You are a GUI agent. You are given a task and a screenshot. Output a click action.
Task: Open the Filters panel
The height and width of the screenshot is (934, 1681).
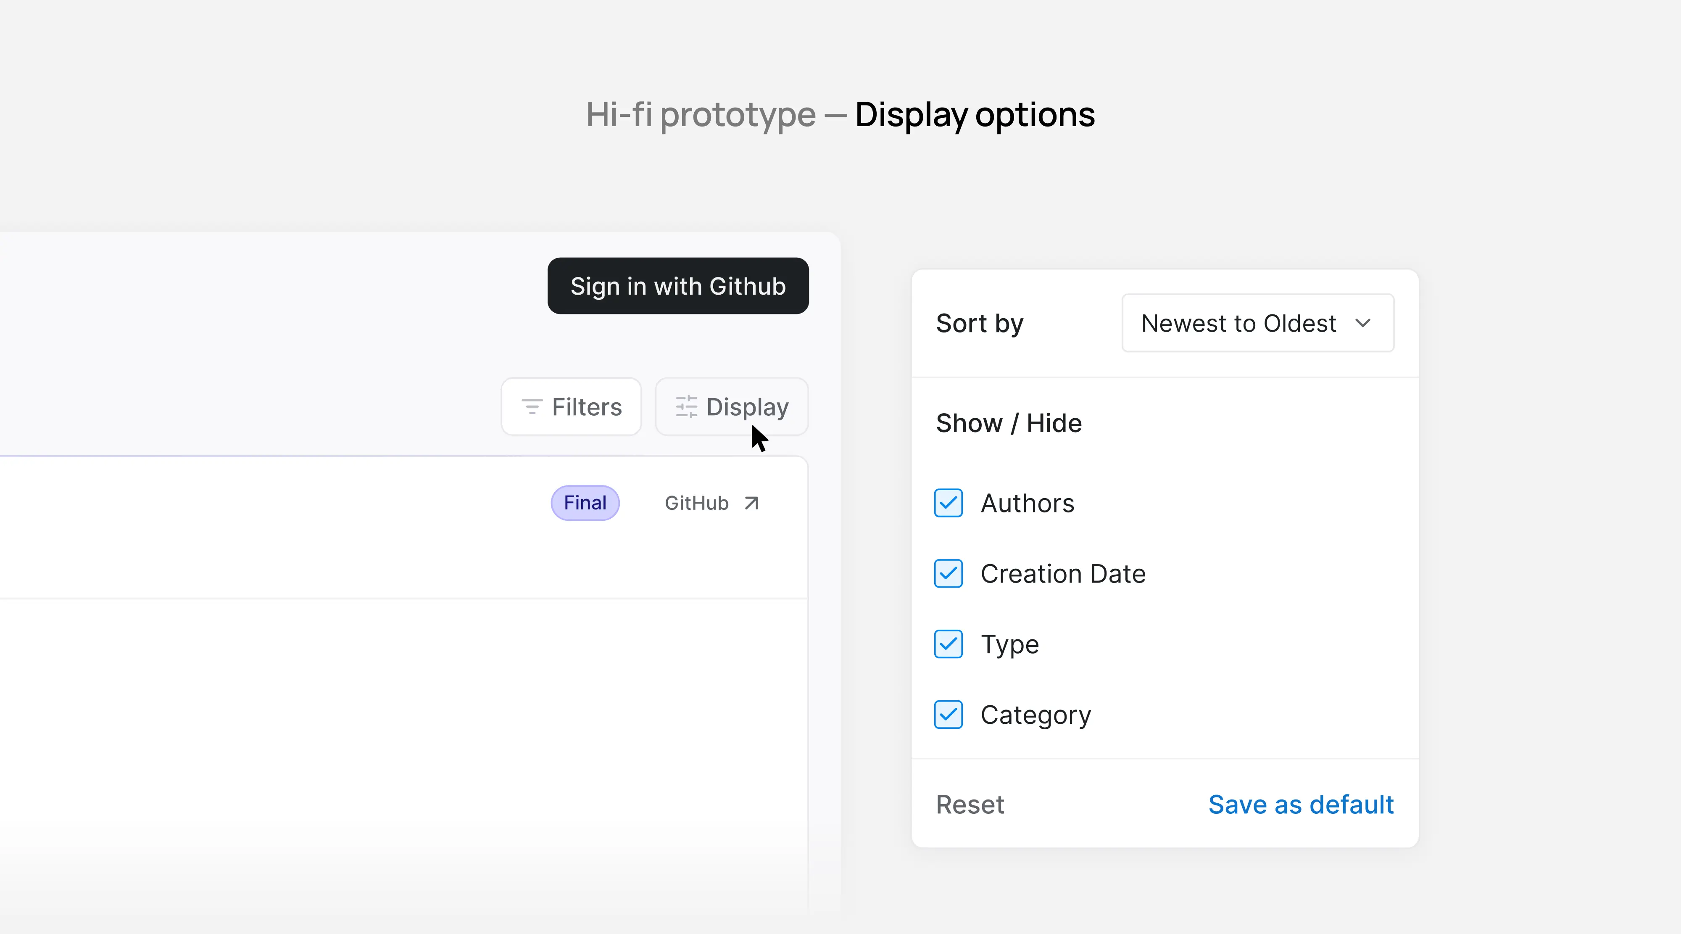pos(571,406)
